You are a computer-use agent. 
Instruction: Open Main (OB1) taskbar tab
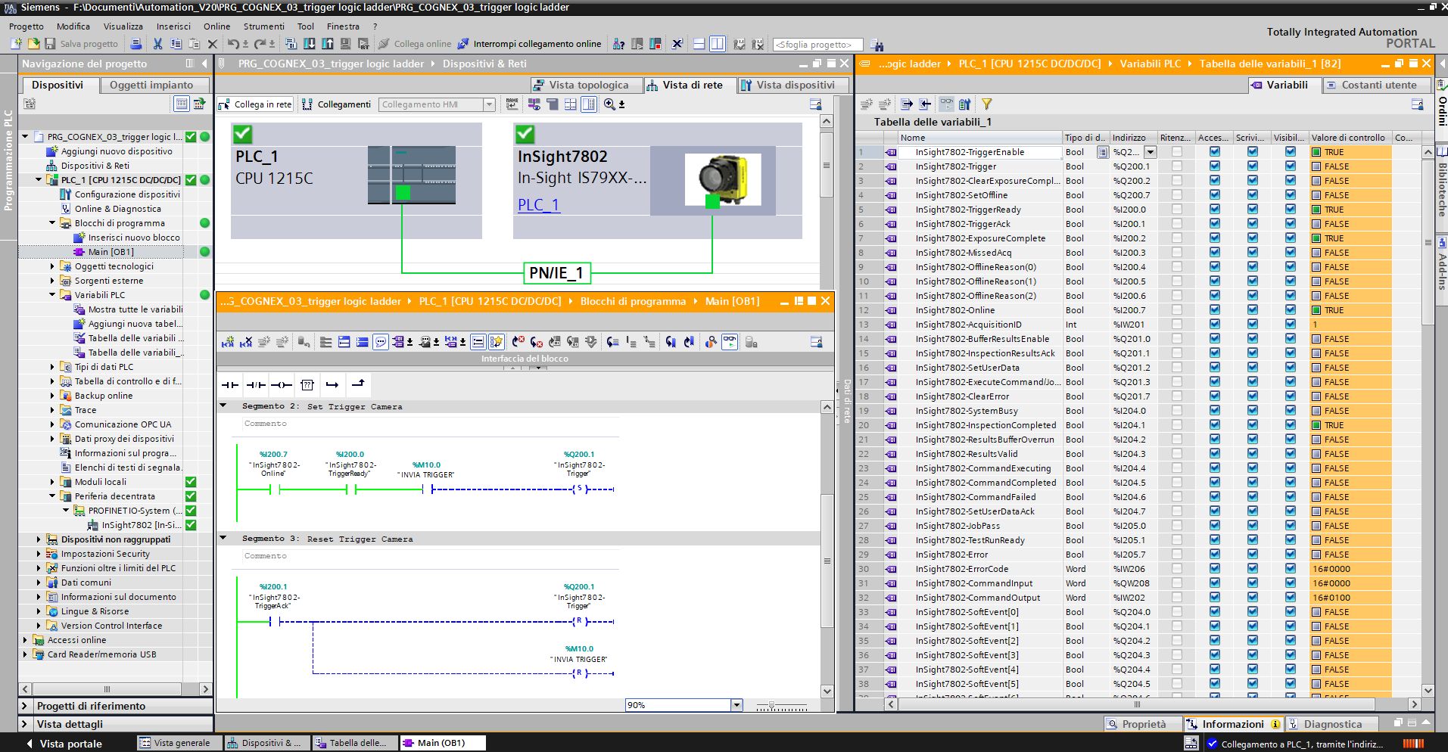(x=442, y=743)
